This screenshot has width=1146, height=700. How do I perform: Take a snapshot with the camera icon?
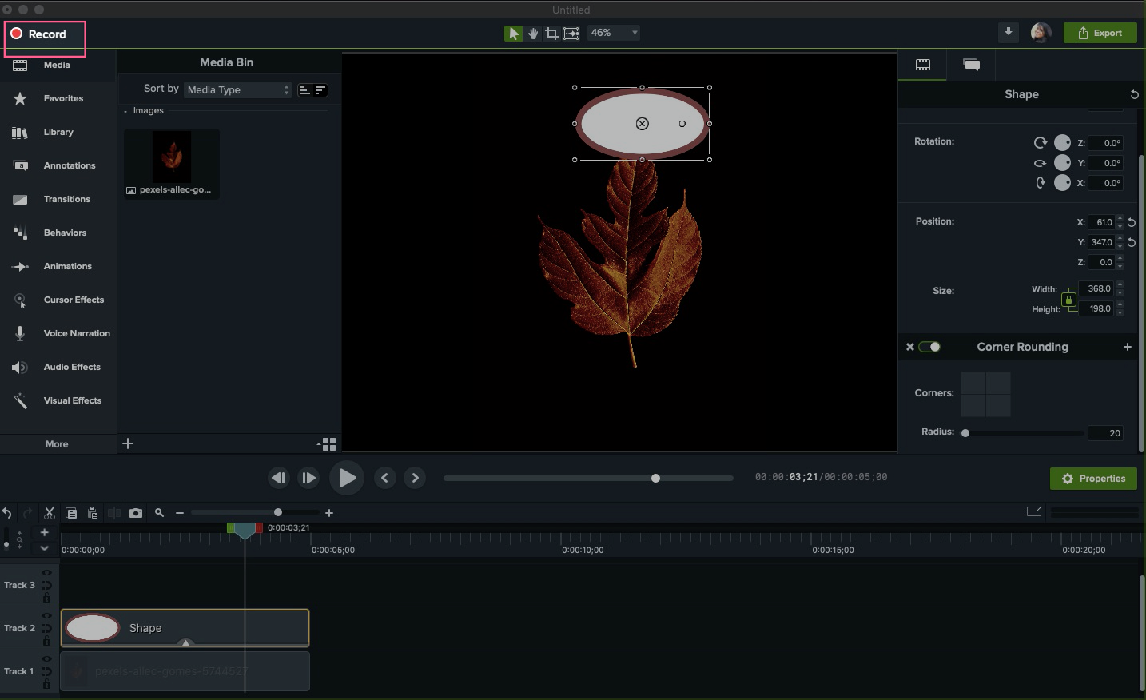136,513
